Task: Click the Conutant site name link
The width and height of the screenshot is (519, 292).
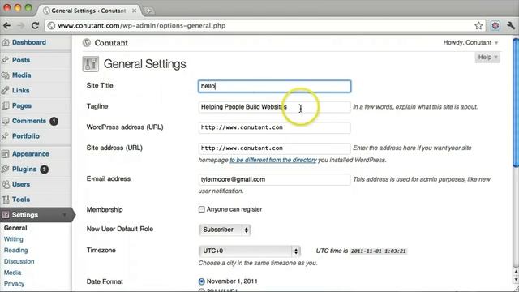Action: [111, 43]
